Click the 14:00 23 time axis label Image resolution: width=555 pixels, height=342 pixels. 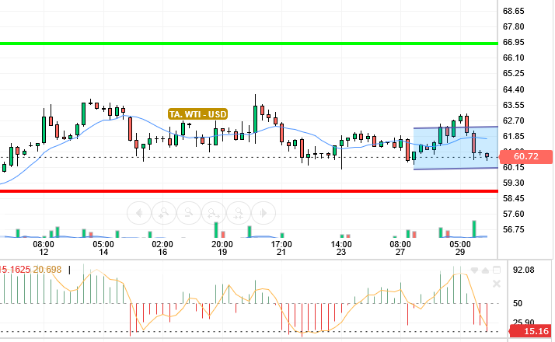pos(341,248)
